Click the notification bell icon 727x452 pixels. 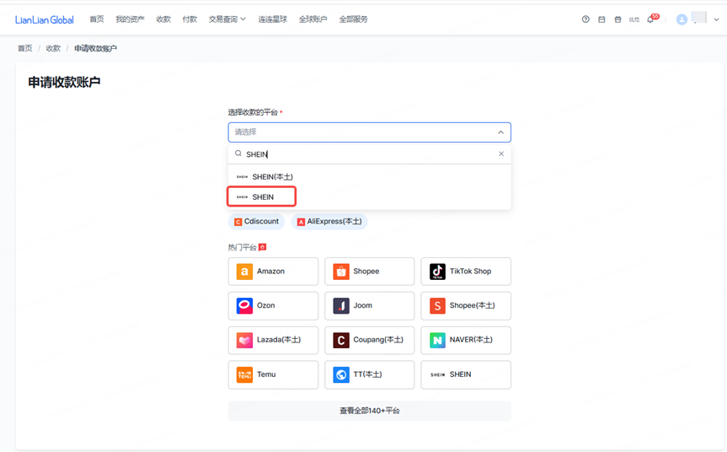click(650, 19)
